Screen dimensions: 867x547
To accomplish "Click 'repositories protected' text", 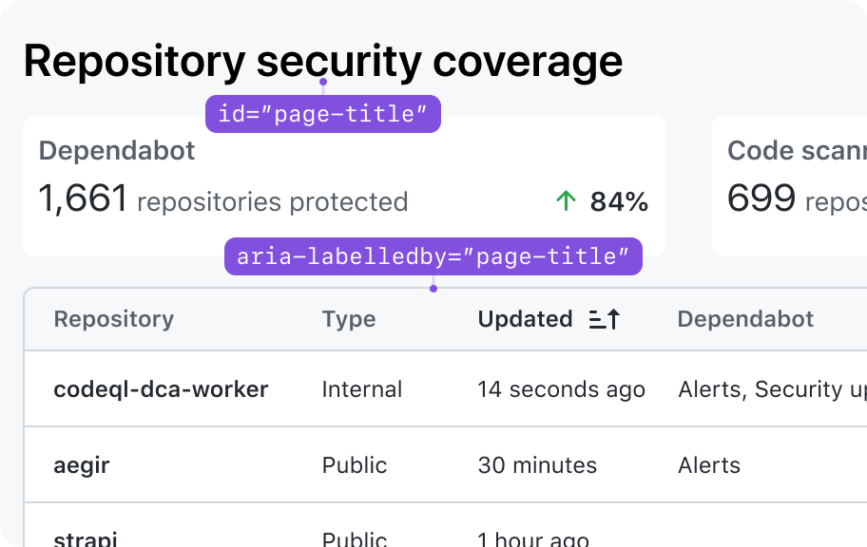I will coord(273,202).
